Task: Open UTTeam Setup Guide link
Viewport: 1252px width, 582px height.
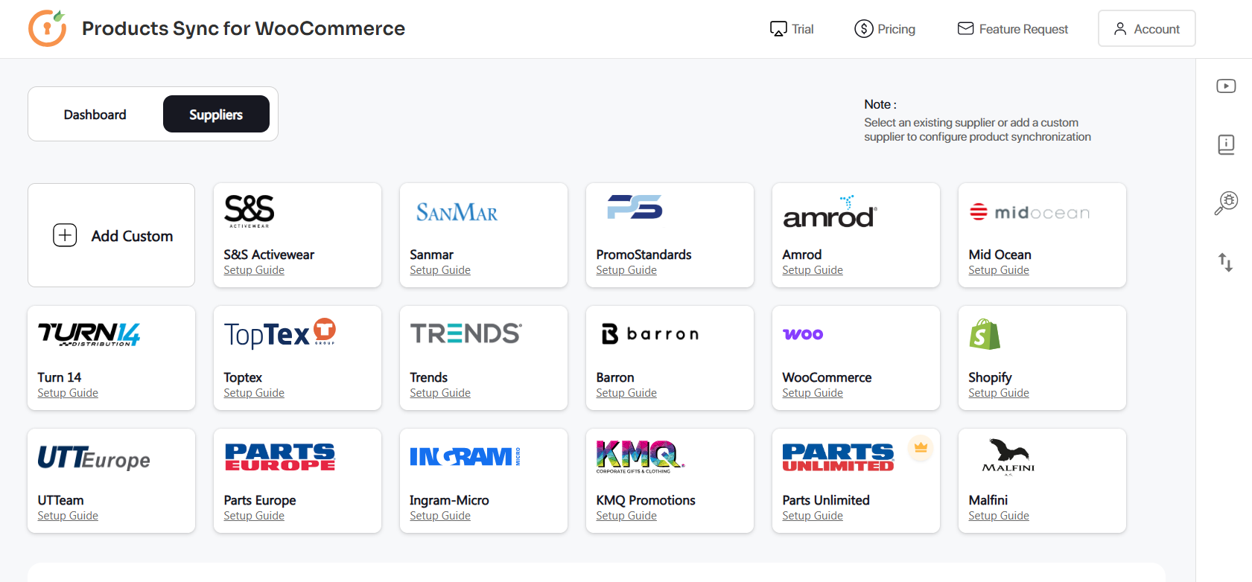Action: pyautogui.click(x=68, y=516)
